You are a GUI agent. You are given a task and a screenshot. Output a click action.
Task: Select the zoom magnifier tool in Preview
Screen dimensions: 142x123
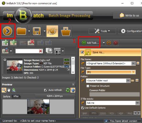pyautogui.click(x=4, y=90)
